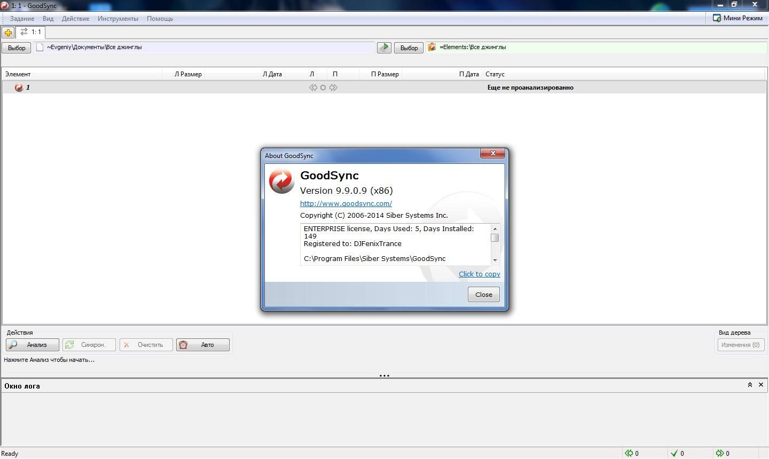This screenshot has height=459, width=769.
Task: Click the green go arrow beside left path
Action: pyautogui.click(x=384, y=48)
